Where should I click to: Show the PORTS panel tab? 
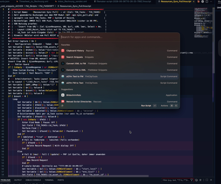click(61, 180)
